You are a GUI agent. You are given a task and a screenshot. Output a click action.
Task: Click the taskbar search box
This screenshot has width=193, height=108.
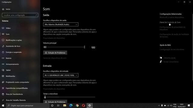coord(27,105)
